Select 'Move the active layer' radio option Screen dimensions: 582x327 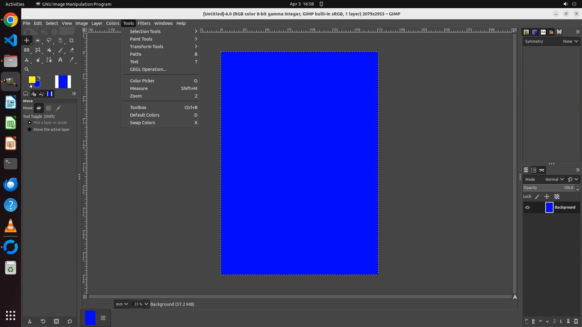pyautogui.click(x=29, y=130)
